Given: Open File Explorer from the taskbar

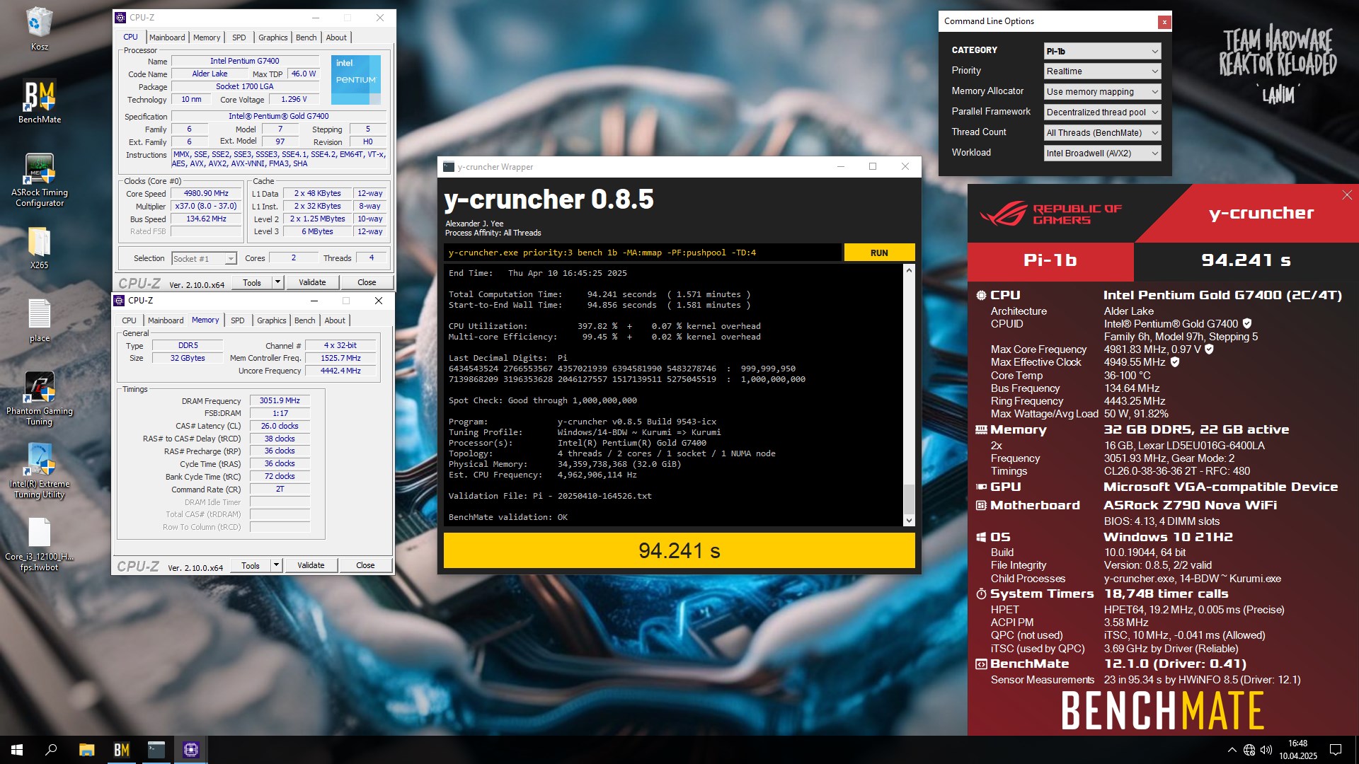Looking at the screenshot, I should (x=86, y=750).
